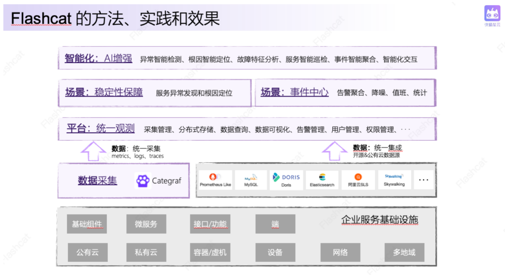This screenshot has height=275, width=505.
Task: Click the 基础组件 box
Action: tap(87, 224)
